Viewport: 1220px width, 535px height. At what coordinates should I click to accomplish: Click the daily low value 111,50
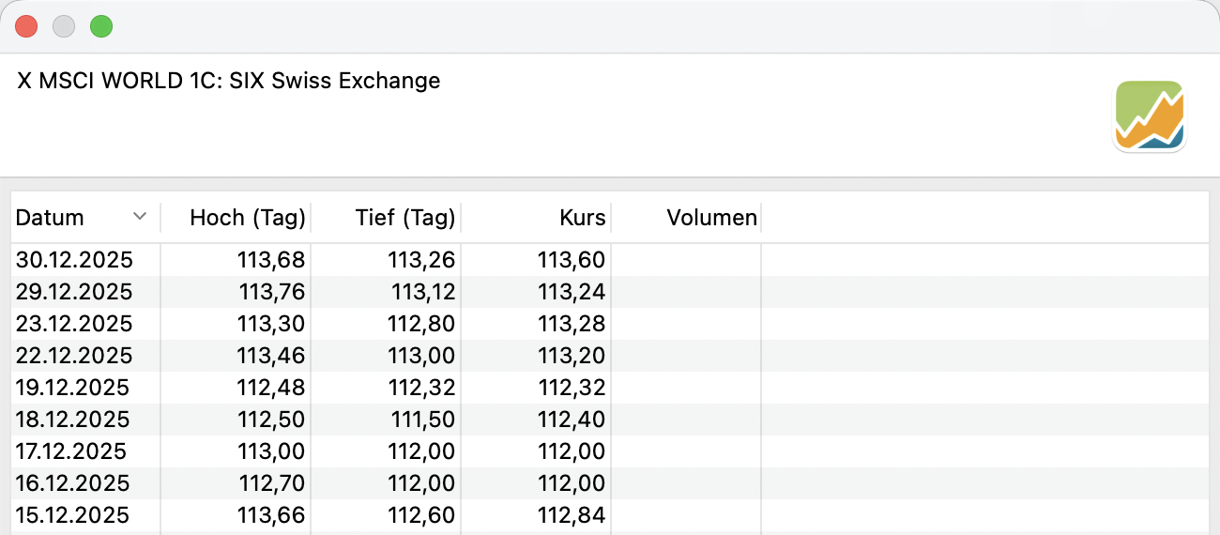point(422,420)
